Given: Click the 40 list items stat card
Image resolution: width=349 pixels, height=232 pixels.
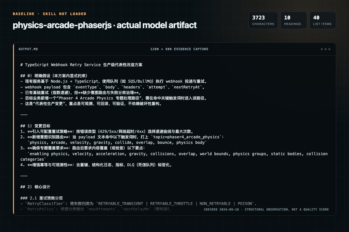Looking at the screenshot, I should [x=323, y=20].
